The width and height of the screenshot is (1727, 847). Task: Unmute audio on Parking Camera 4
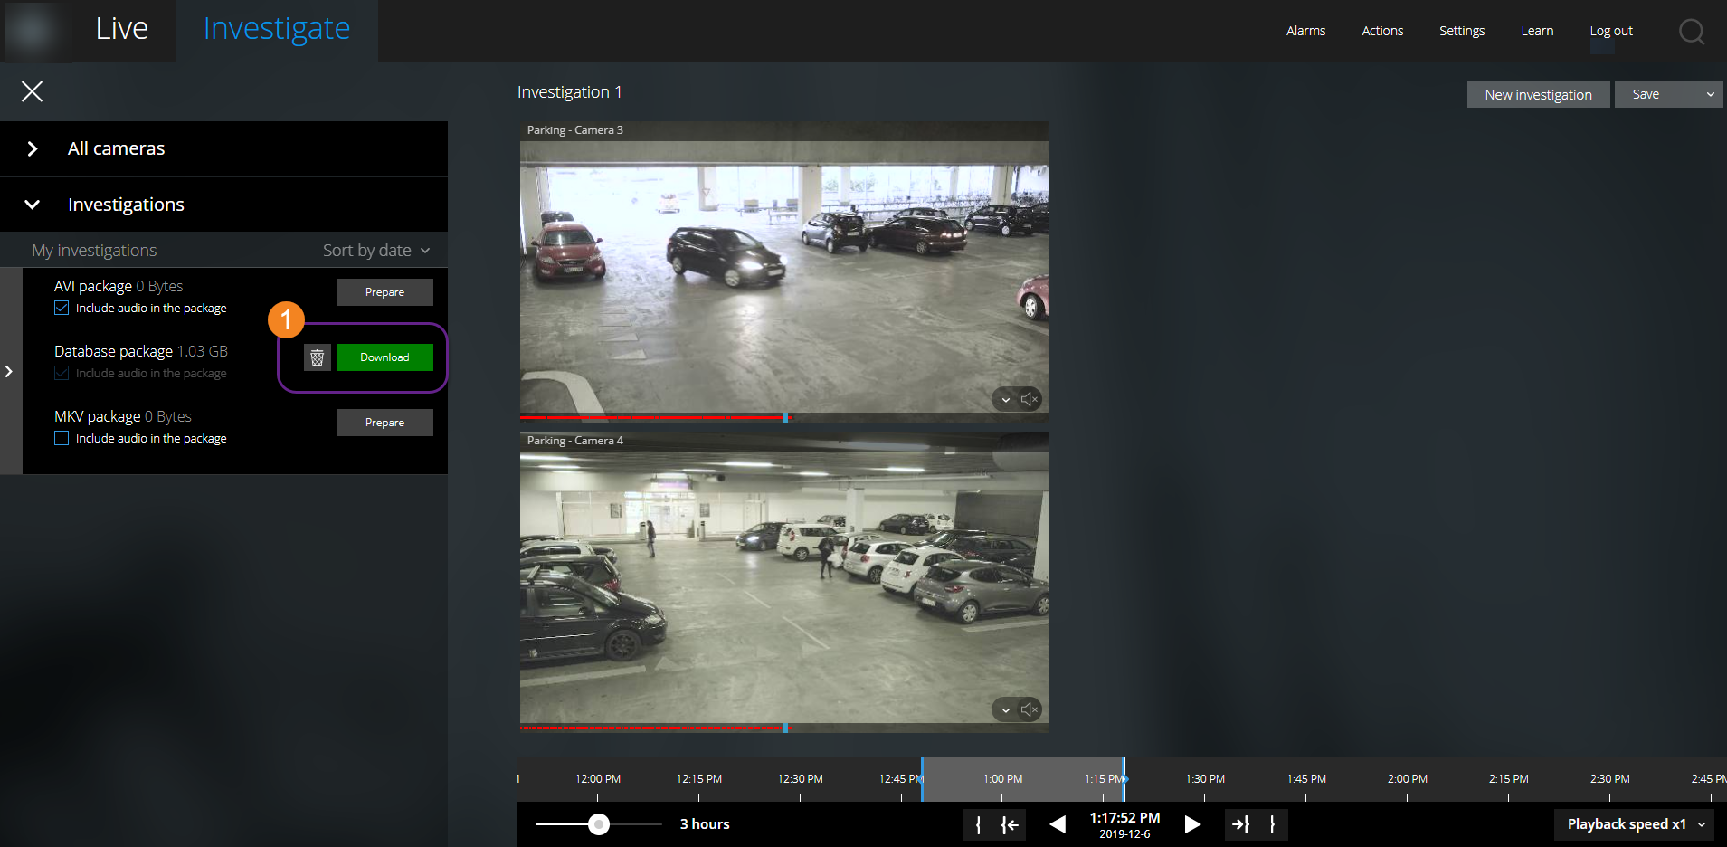(1030, 709)
